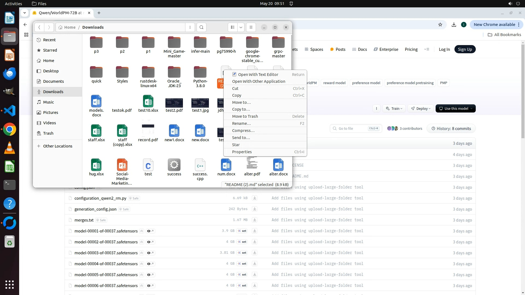Viewport: 525px width, 295px height.
Task: Click the search icon in Files header
Action: (x=202, y=27)
